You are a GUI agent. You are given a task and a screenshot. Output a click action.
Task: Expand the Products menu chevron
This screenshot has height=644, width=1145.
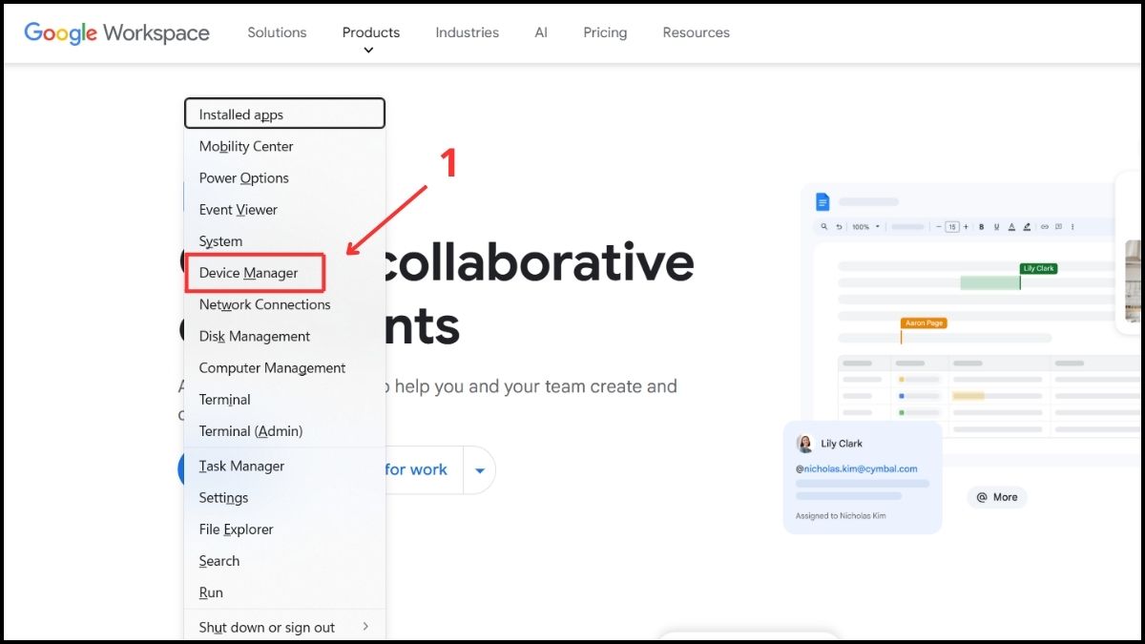(369, 51)
